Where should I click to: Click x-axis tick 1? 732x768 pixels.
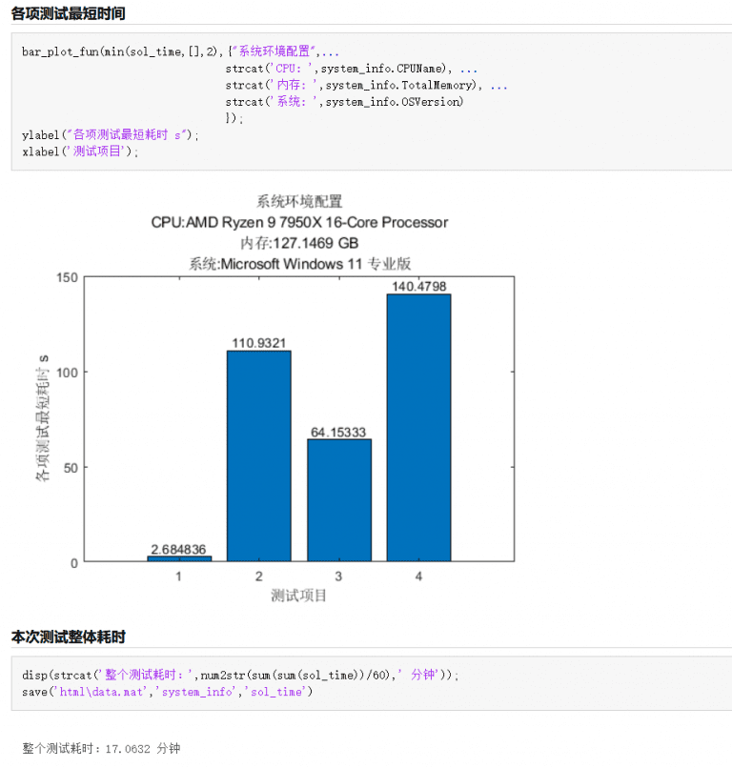(x=179, y=576)
